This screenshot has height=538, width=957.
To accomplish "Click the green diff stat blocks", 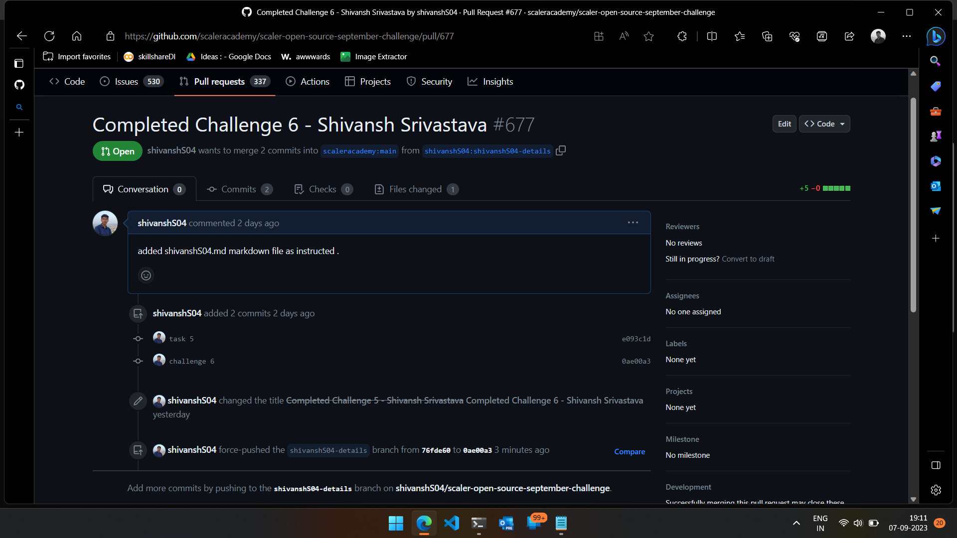I will click(x=837, y=188).
